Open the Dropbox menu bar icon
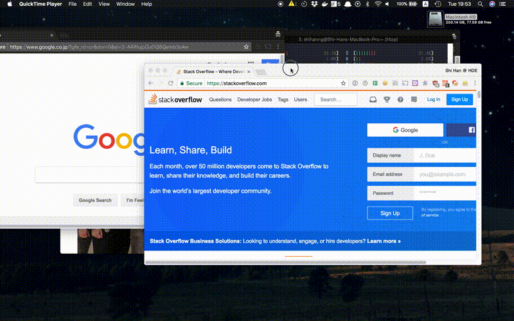The width and height of the screenshot is (514, 321). click(314, 4)
